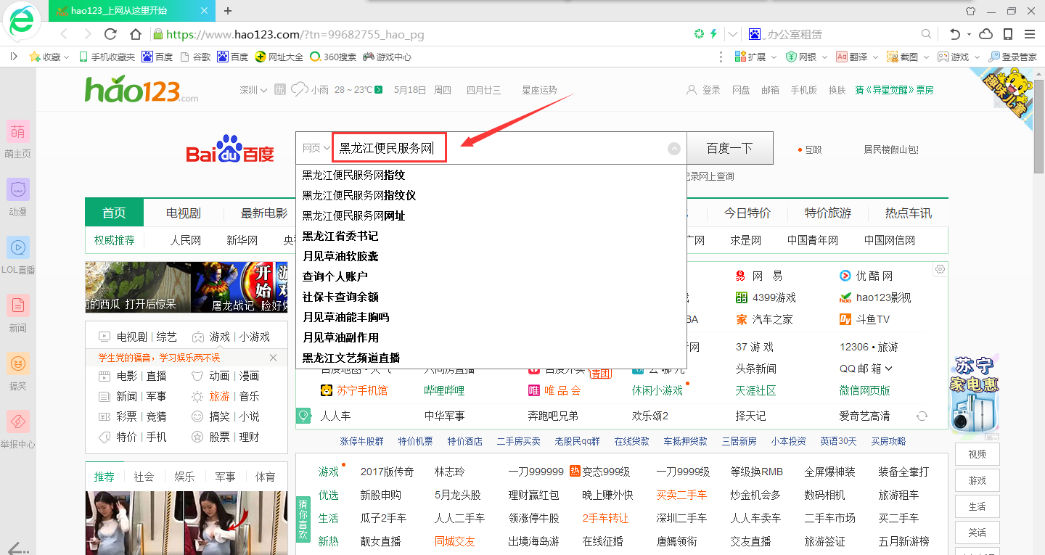Click the settings gear near site list

[940, 269]
